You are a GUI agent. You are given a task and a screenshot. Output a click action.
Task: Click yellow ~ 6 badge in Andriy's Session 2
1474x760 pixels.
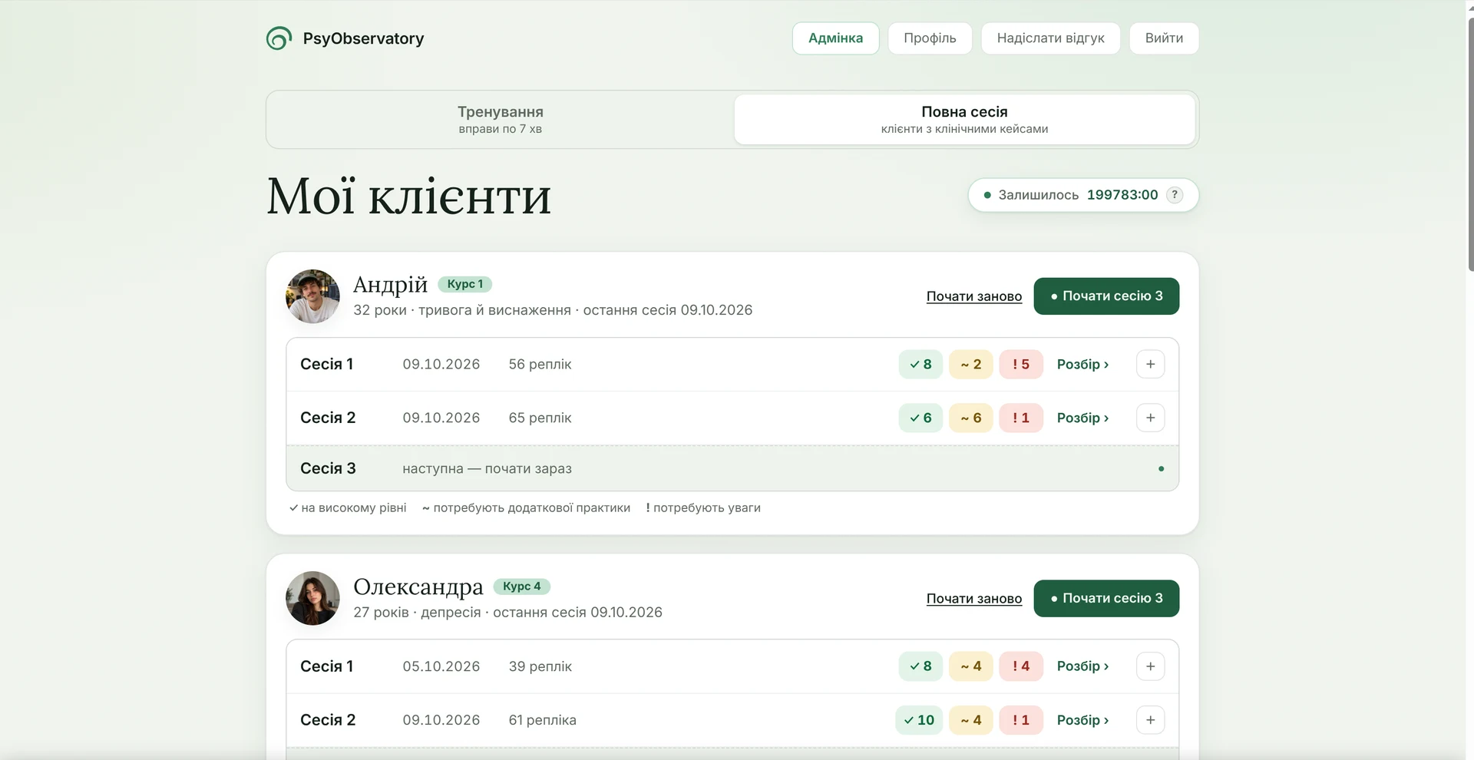(x=971, y=418)
